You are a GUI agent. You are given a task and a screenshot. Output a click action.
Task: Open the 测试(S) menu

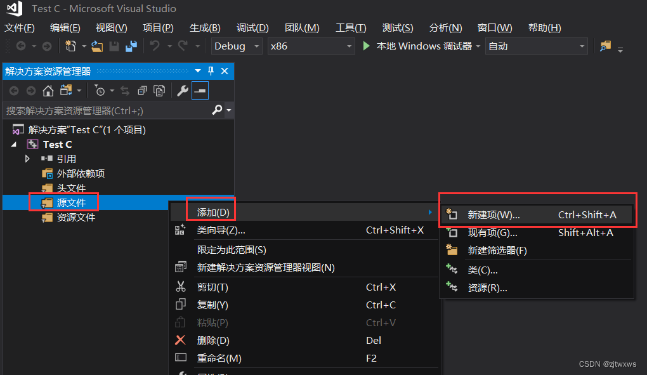coord(398,28)
